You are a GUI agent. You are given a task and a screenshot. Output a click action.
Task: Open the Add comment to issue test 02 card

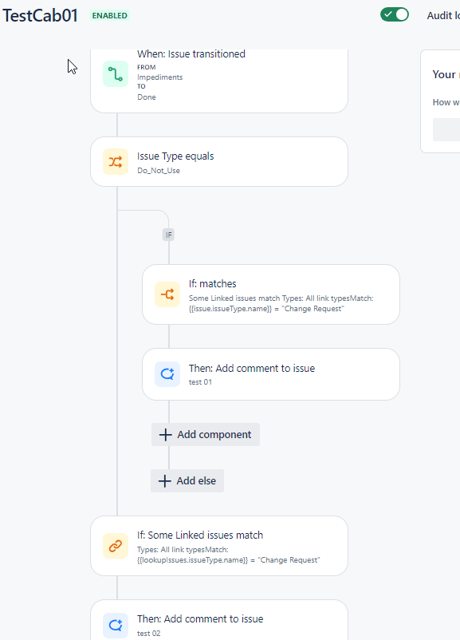coord(219,620)
